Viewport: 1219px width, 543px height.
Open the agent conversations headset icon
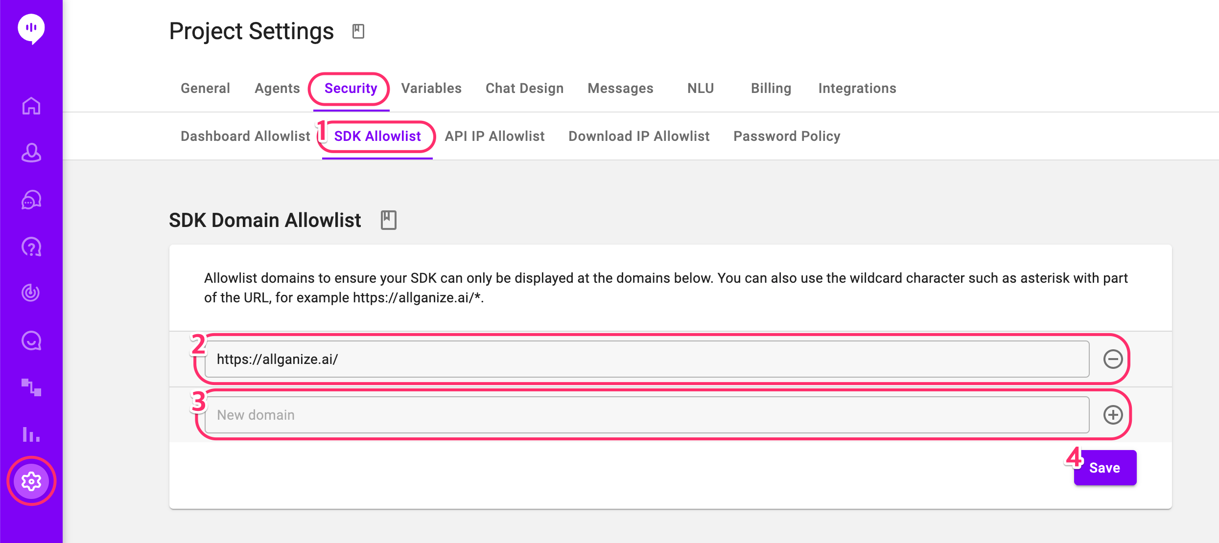point(31,200)
